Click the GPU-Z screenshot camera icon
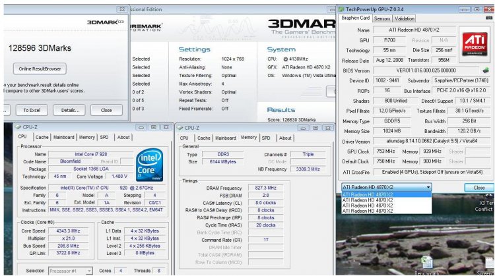Image resolution: width=495 pixels, height=276 pixels. (489, 18)
